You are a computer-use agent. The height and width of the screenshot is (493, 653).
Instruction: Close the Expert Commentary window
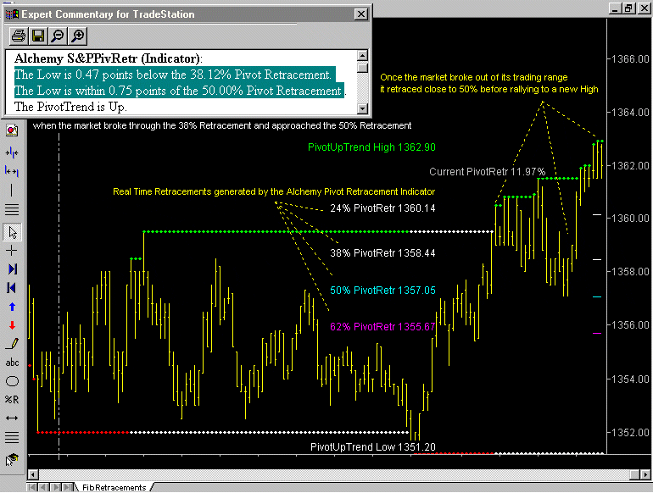[361, 14]
